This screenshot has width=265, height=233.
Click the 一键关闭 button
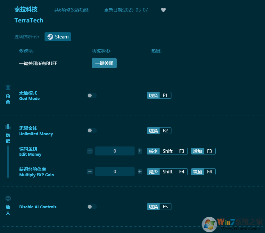[x=104, y=63]
